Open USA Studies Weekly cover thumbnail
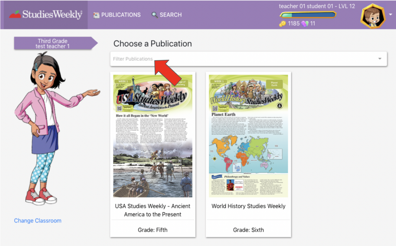 152,136
